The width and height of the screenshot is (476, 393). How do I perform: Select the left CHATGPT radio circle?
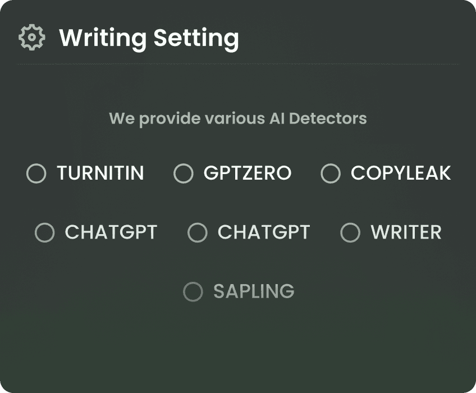[x=45, y=232]
